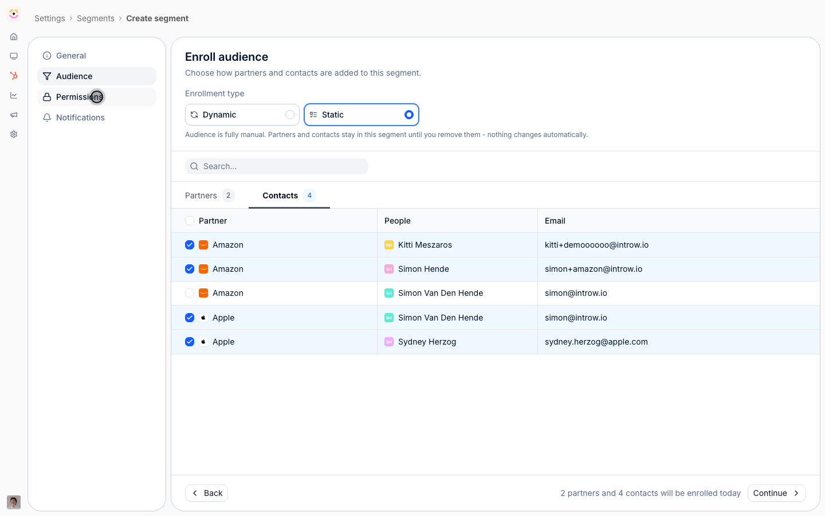
Task: Click the name Sydney Herzog
Action: point(427,342)
